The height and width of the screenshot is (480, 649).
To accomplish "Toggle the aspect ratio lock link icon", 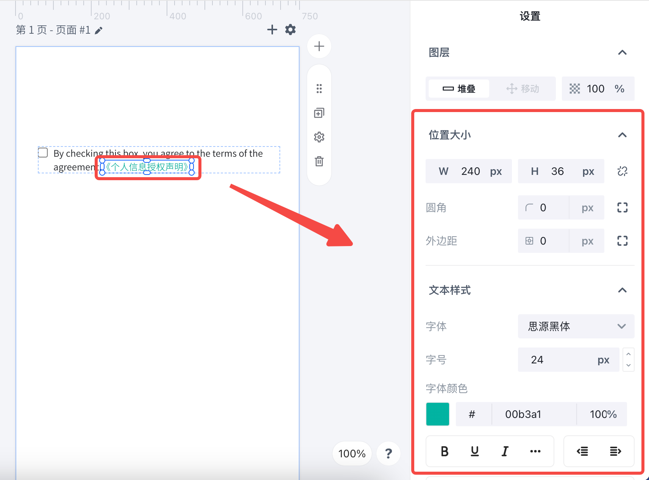I will [622, 171].
